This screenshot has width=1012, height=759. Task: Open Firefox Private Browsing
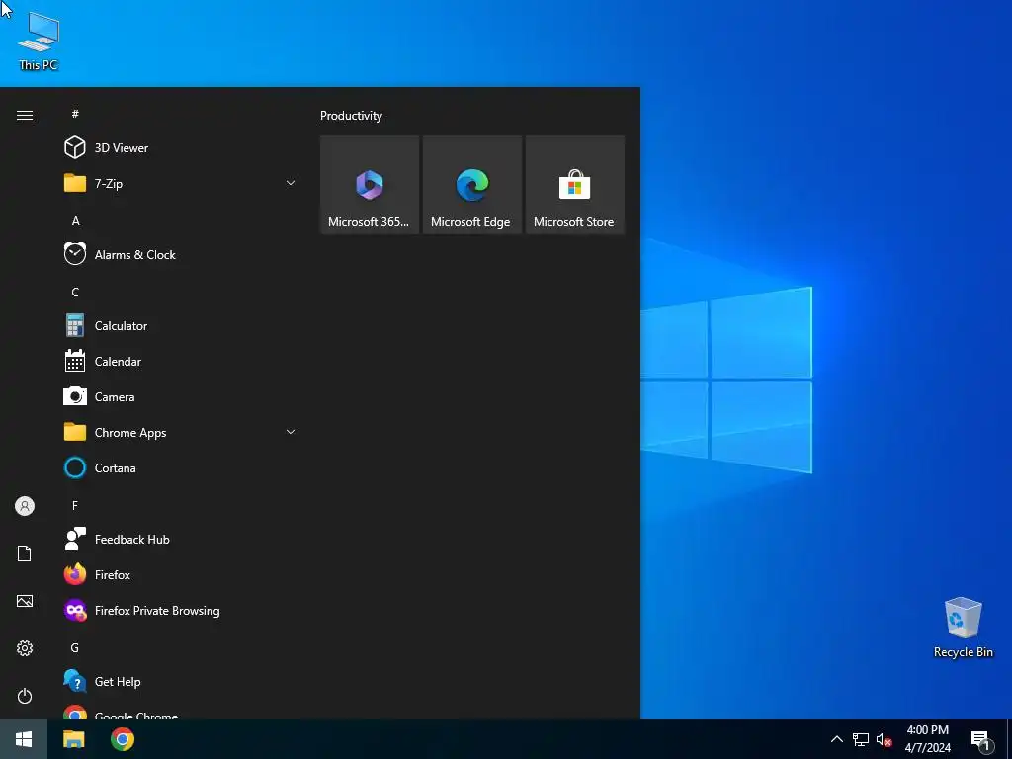[180, 610]
